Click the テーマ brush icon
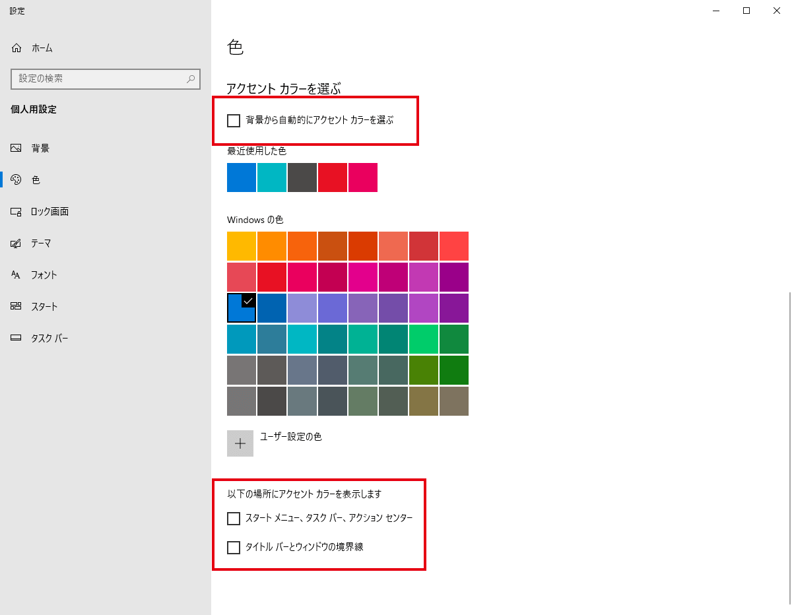 click(x=16, y=243)
